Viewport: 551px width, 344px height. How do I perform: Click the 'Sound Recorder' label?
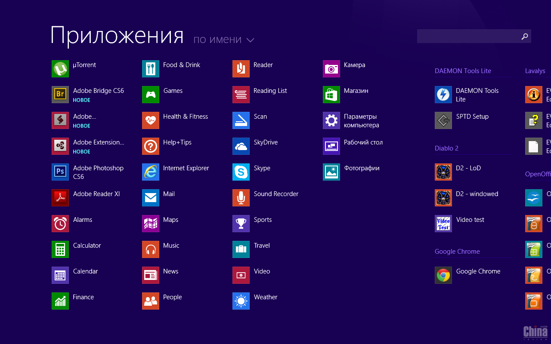click(276, 194)
